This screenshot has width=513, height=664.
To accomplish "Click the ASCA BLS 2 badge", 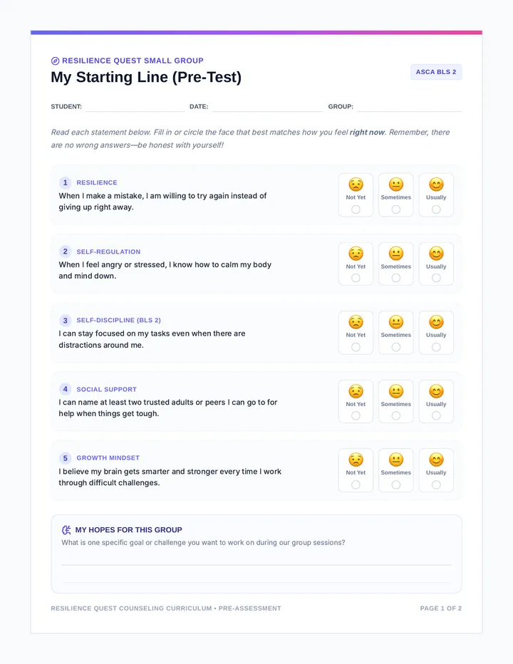I will (436, 72).
